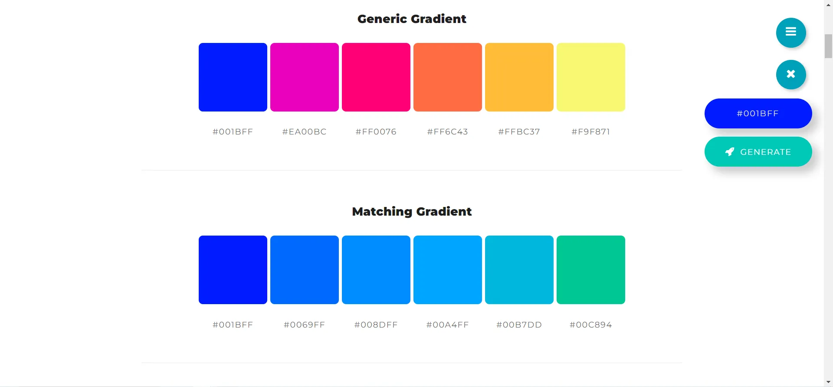This screenshot has width=833, height=387.
Task: Choose the #008DFF blue swatch
Action: click(x=376, y=270)
